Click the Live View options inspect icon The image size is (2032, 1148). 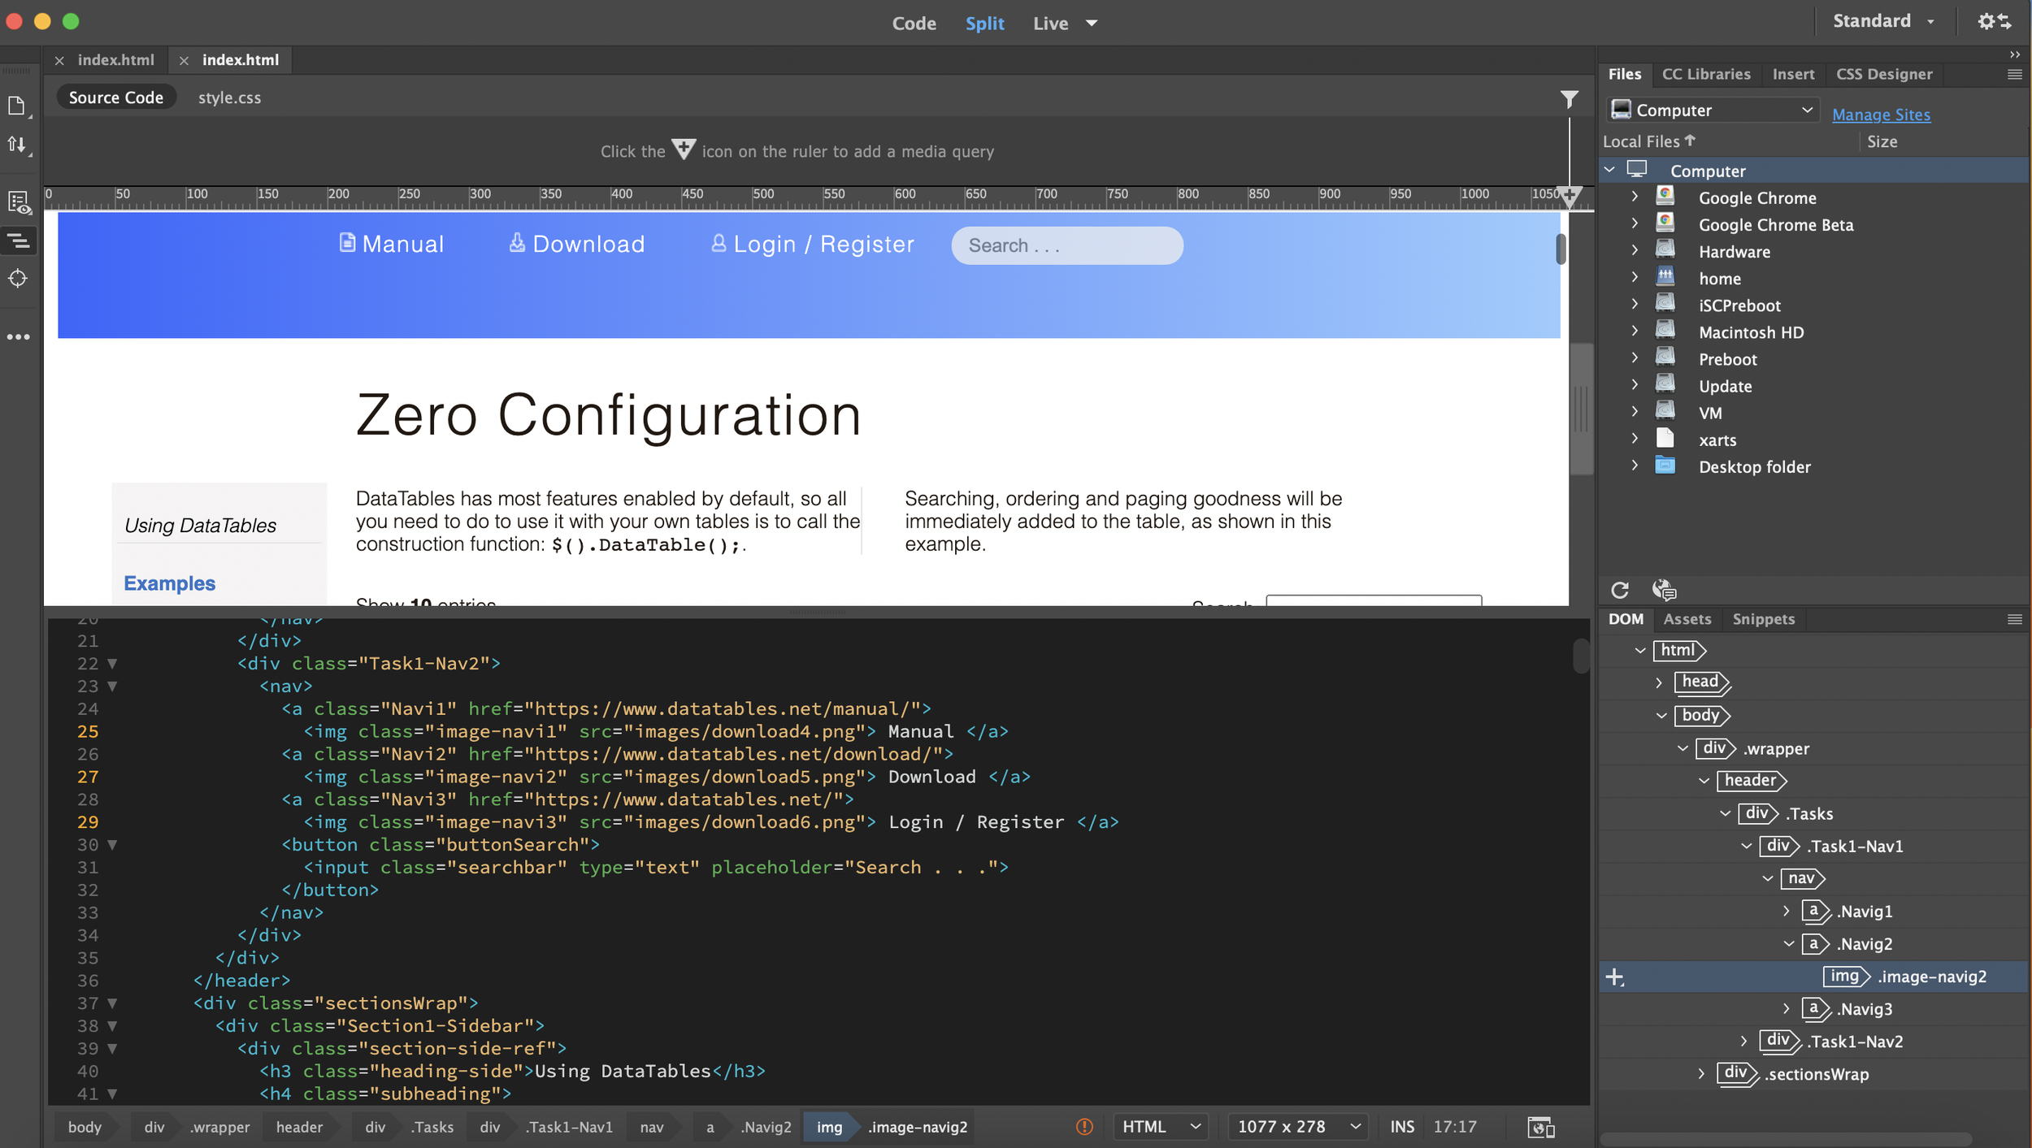[x=18, y=202]
